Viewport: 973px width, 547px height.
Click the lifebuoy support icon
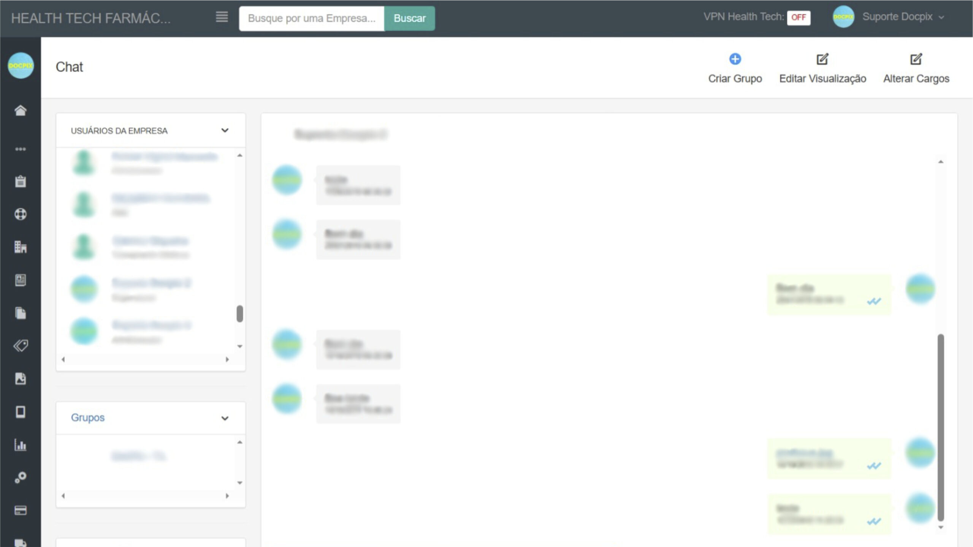point(21,214)
